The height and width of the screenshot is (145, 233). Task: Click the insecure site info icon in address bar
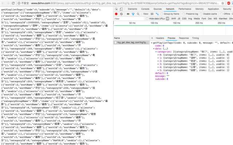[x=19, y=3]
